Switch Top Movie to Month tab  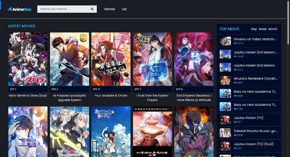pyautogui.click(x=273, y=29)
